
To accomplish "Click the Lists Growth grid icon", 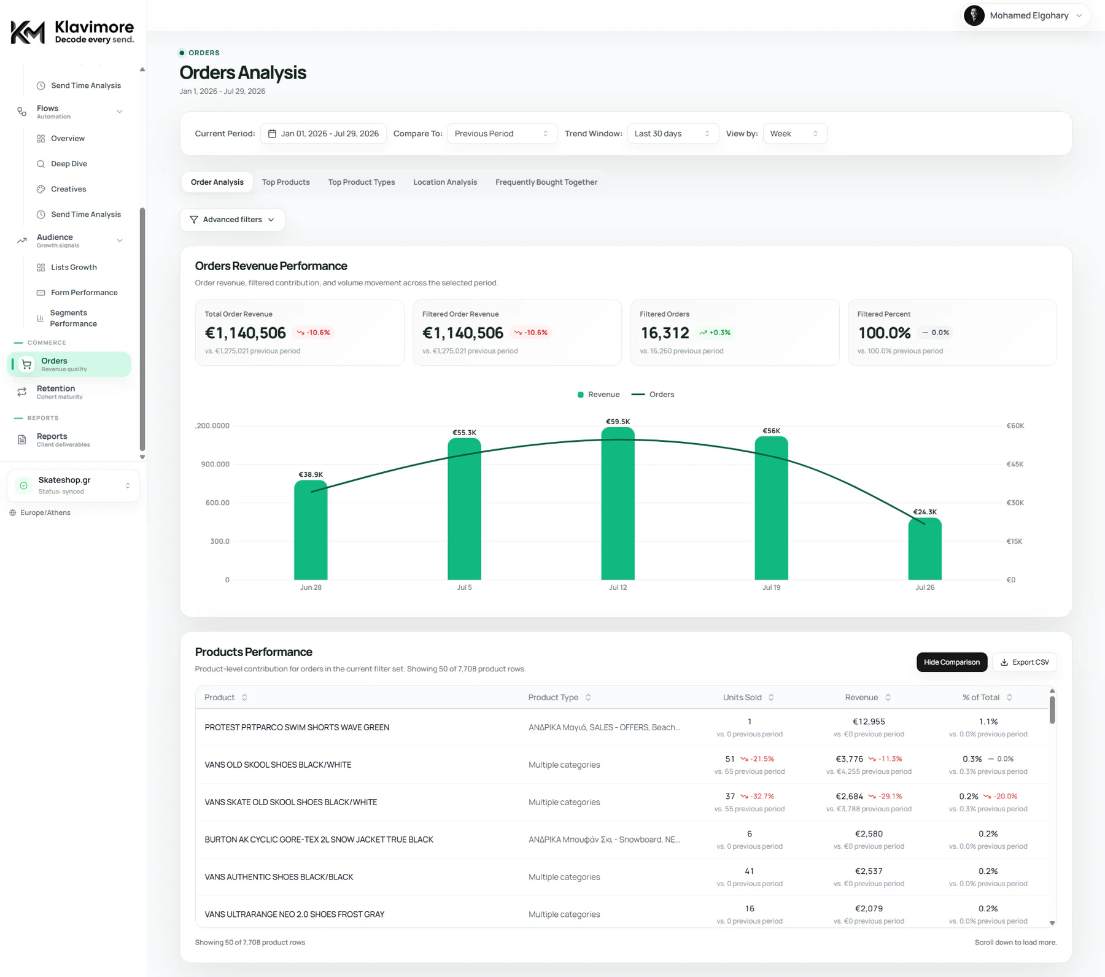I will pyautogui.click(x=41, y=268).
